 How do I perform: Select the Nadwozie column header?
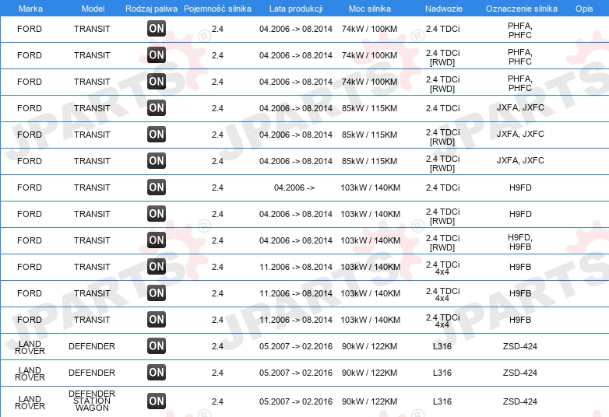(x=444, y=9)
